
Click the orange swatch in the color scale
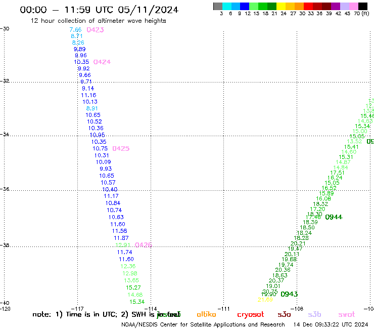(299, 6)
